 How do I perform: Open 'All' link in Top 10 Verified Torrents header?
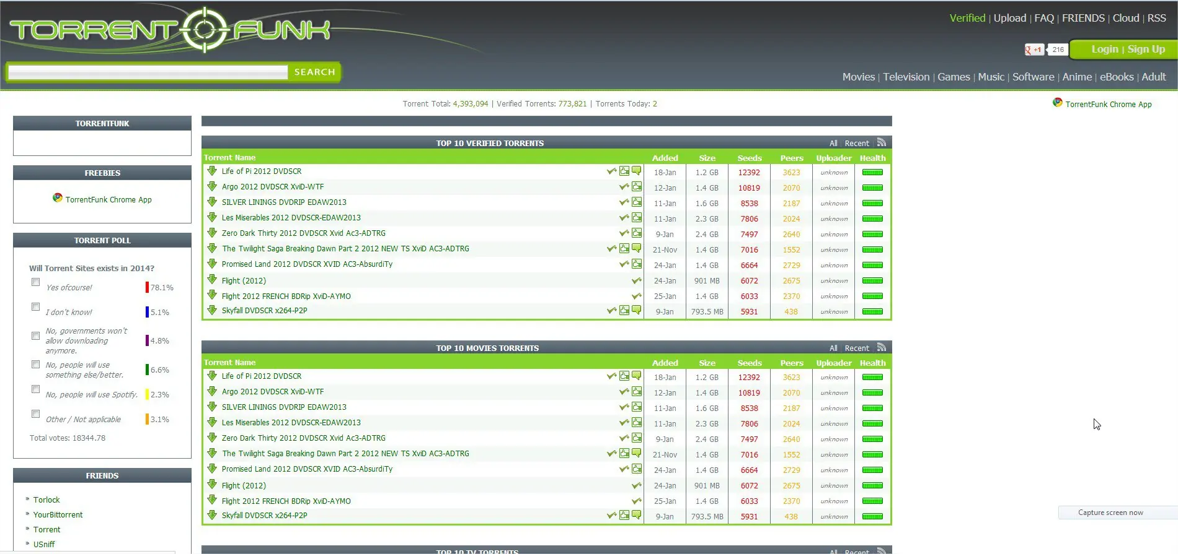(833, 143)
